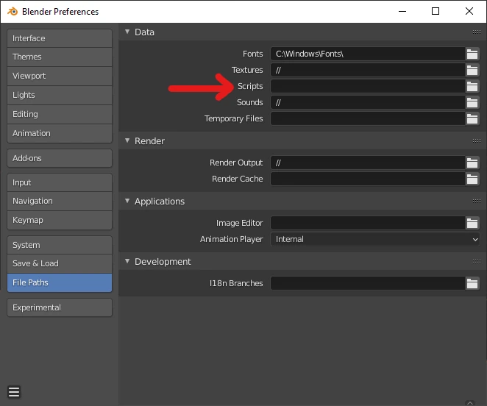Viewport: 487px width, 406px height.
Task: Click the empty Scripts path field
Action: click(368, 86)
